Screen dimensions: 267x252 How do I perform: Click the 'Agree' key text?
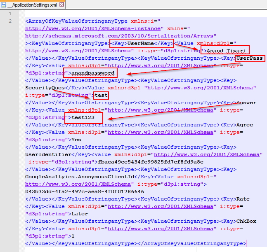click(245, 125)
